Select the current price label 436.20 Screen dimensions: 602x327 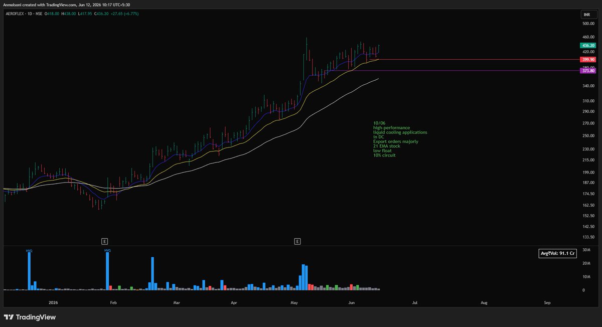(588, 45)
